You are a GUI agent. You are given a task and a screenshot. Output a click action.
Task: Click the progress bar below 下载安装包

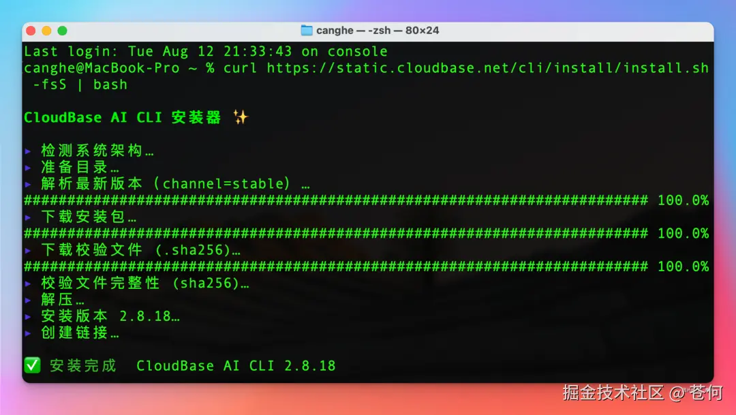point(366,233)
